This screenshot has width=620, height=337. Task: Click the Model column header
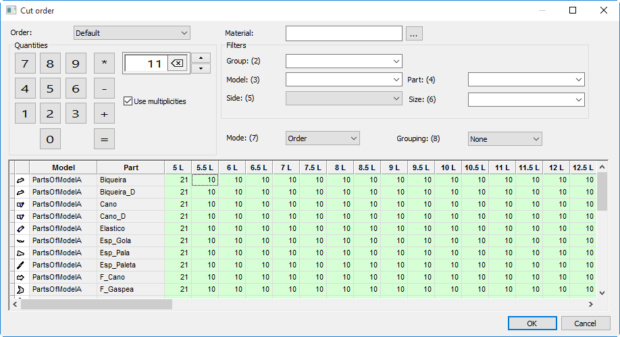(63, 167)
